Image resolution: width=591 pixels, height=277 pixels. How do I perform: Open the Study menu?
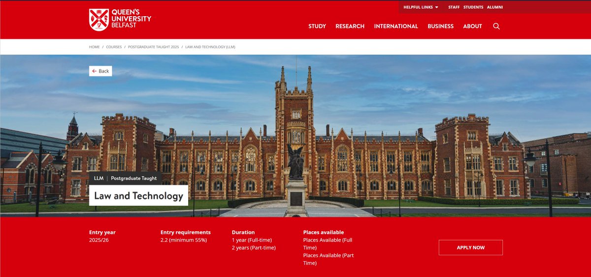(317, 26)
